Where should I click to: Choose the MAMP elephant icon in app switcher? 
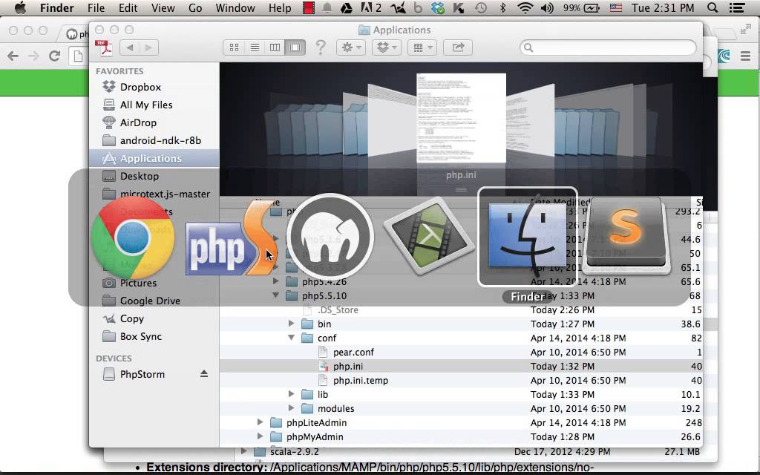tap(330, 237)
